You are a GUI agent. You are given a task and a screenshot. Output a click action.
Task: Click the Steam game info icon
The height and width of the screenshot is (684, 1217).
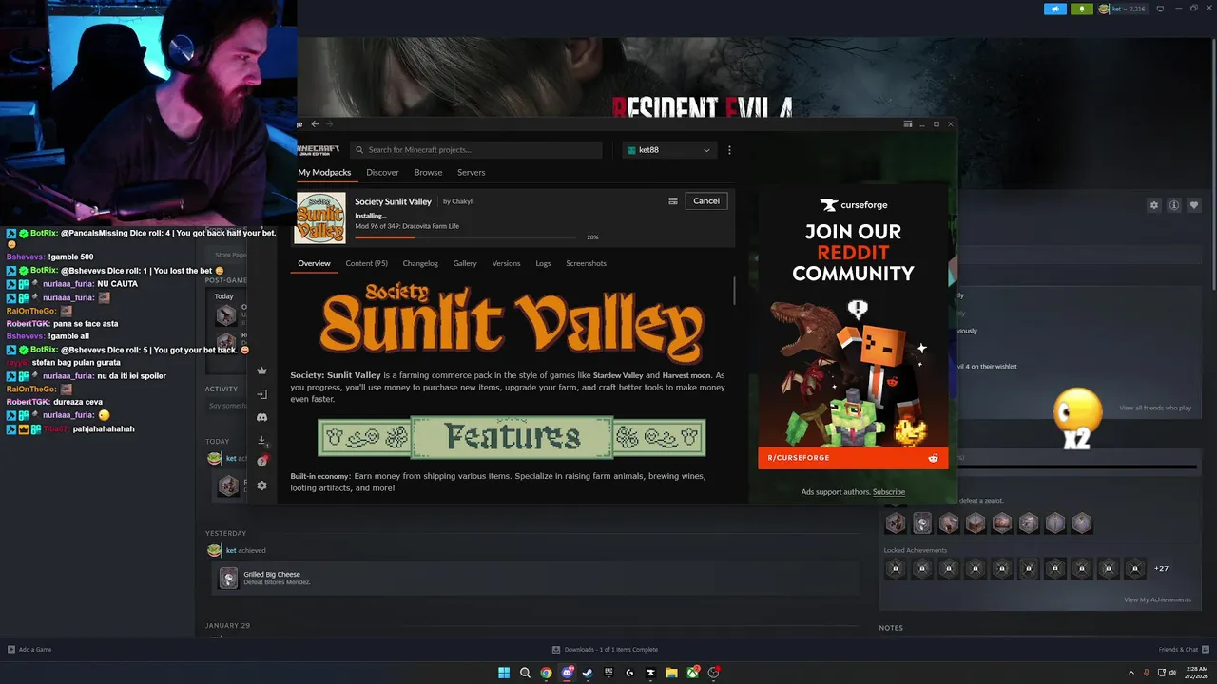click(1174, 205)
